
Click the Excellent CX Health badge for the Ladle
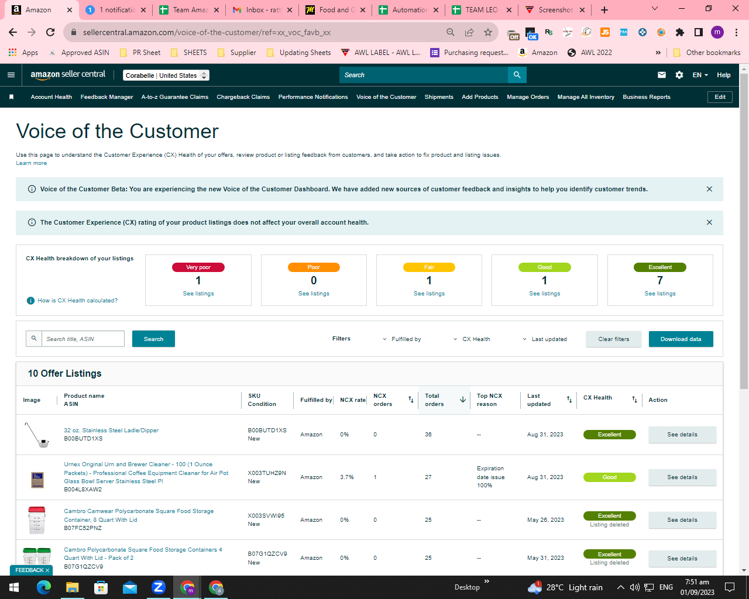point(609,435)
